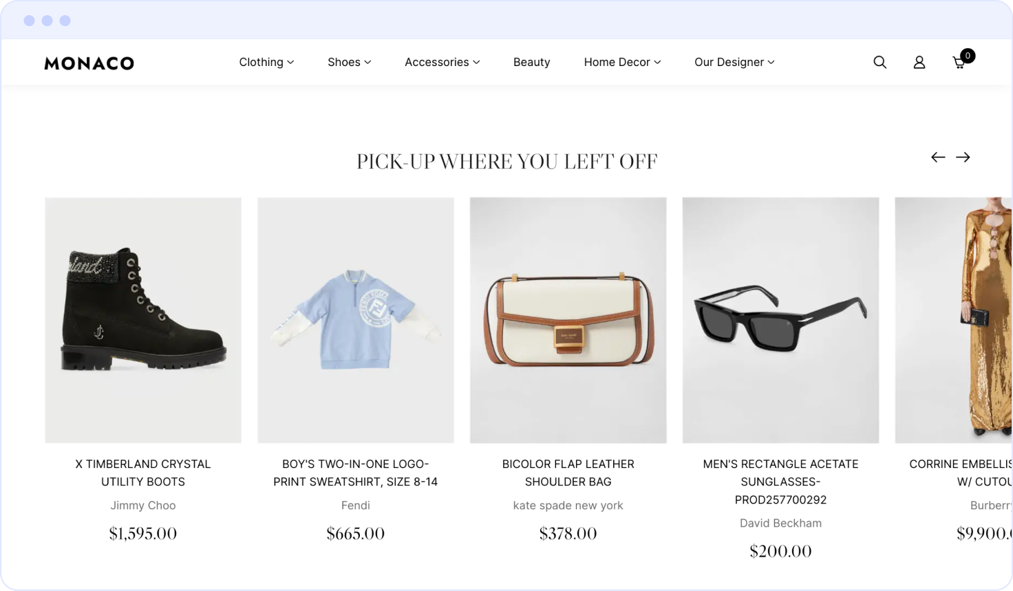
Task: Open the search magnifier icon
Action: pos(879,62)
